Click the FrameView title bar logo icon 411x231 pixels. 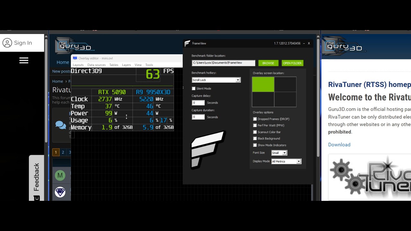187,43
